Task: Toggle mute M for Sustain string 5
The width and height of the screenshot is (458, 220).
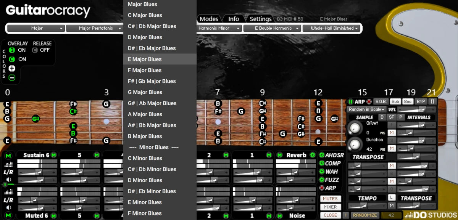Action: click(97, 155)
